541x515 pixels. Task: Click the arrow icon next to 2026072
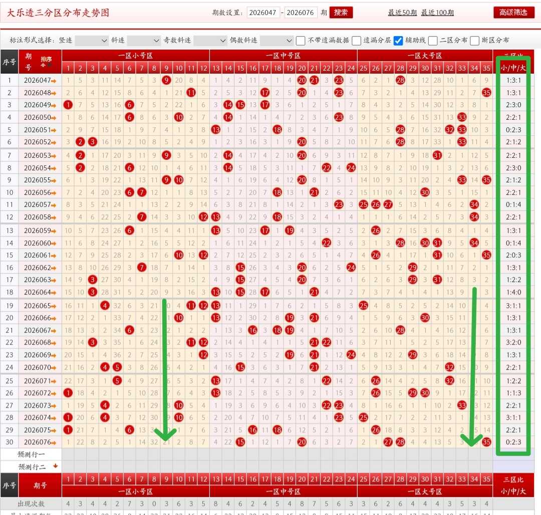point(54,394)
